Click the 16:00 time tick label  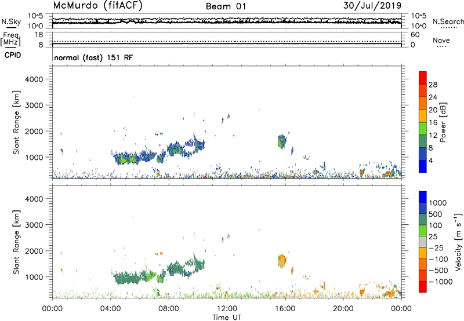point(285,309)
